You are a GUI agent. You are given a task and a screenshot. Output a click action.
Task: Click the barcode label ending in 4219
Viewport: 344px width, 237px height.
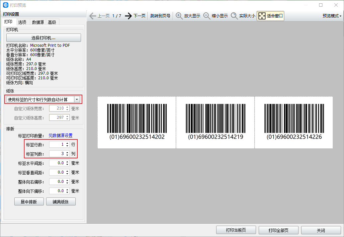[215, 122]
